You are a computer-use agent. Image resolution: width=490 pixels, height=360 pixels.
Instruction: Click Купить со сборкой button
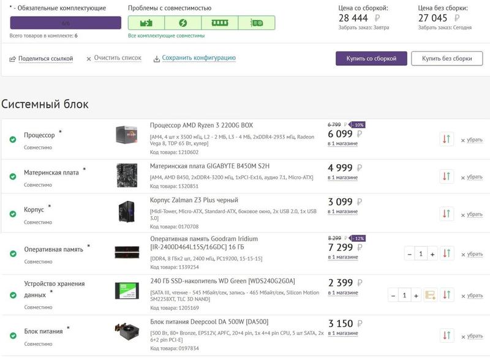click(x=371, y=58)
